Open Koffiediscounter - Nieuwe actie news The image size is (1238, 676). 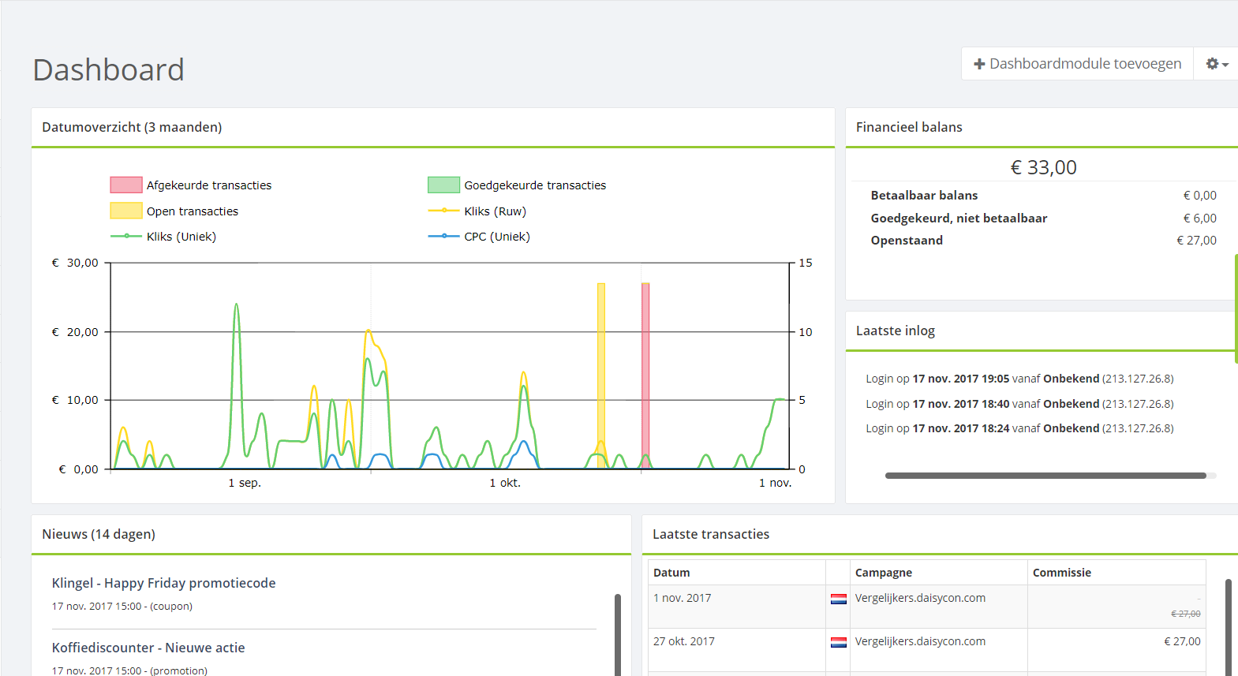pyautogui.click(x=148, y=648)
